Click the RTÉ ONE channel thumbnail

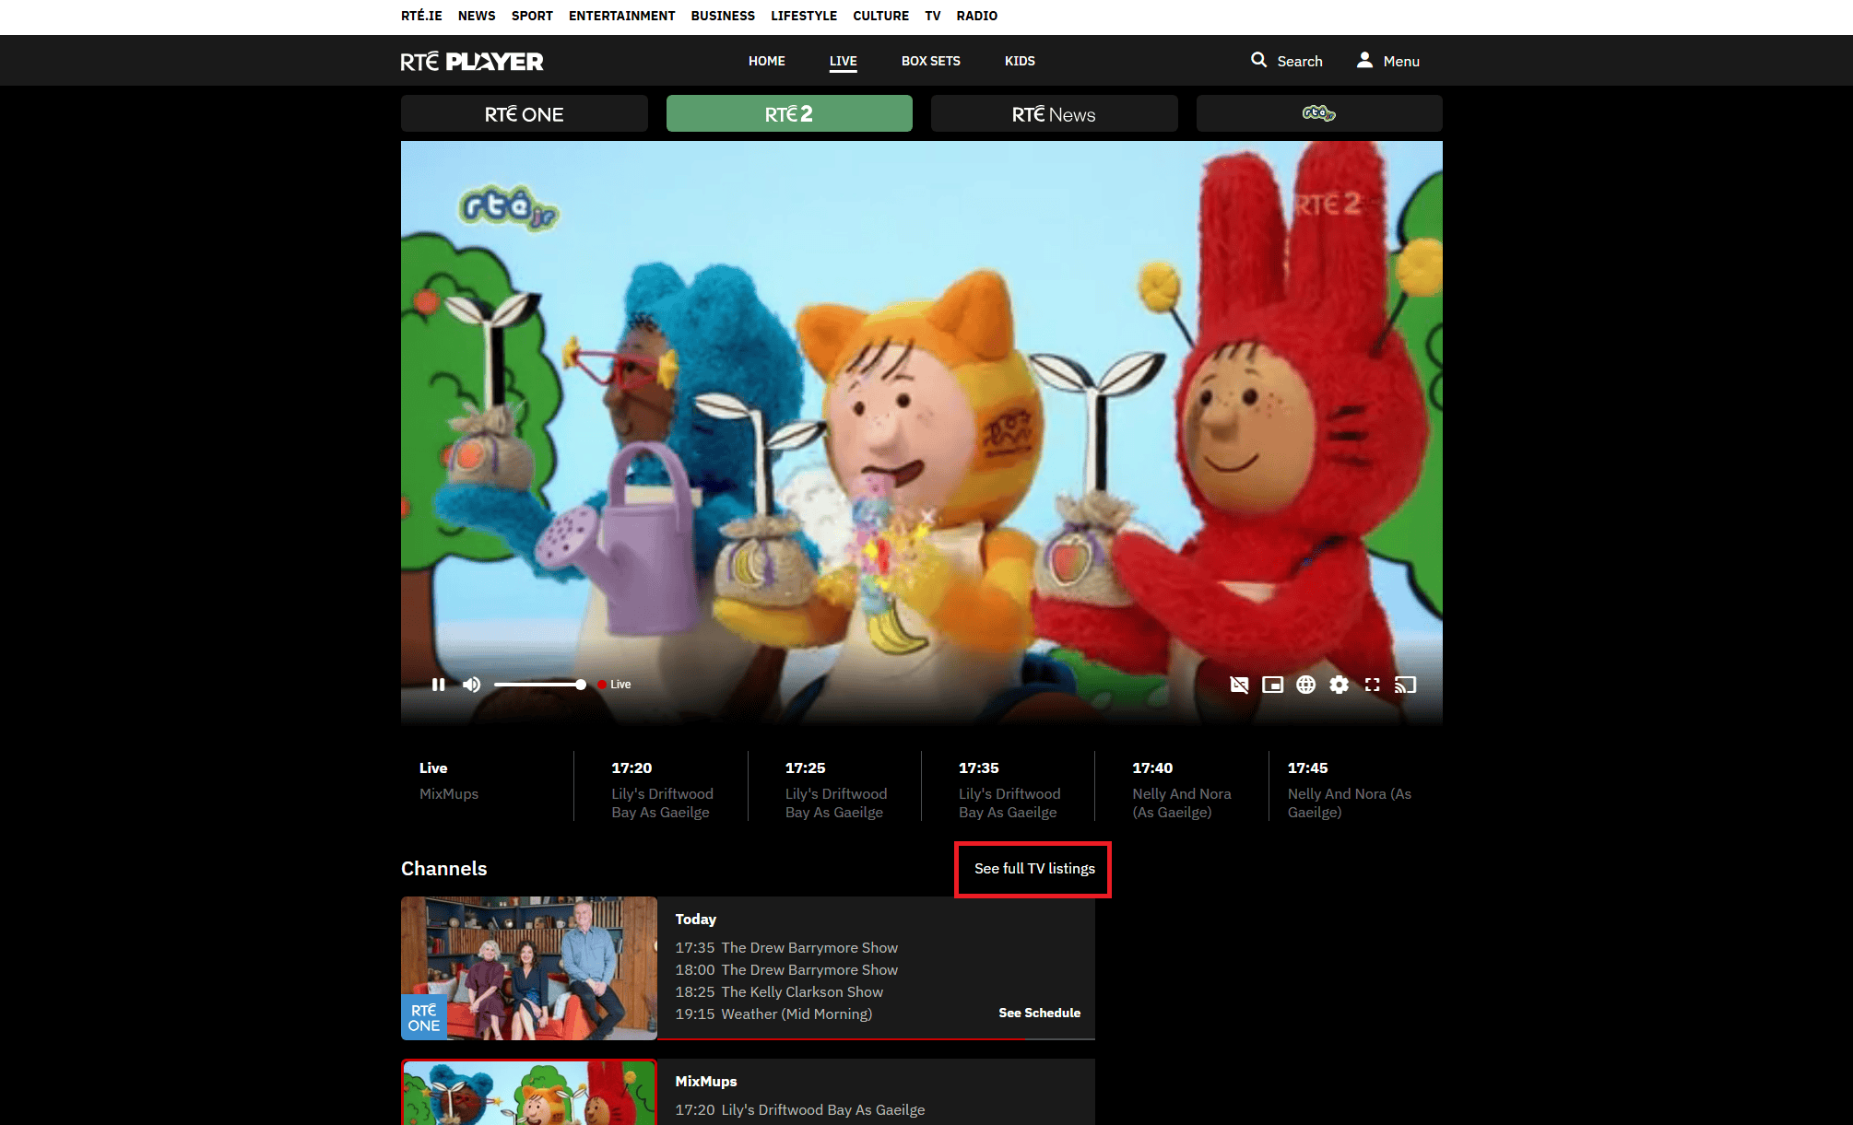528,968
